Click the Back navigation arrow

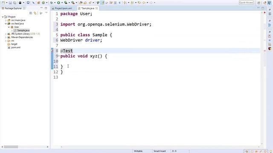click(144, 3)
